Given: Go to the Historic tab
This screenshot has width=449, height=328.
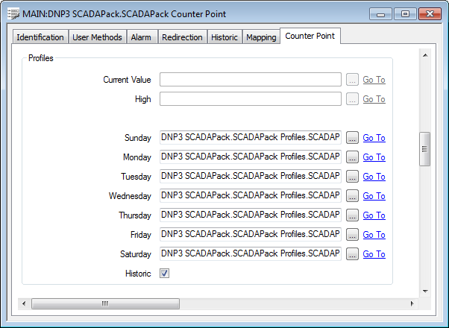Looking at the screenshot, I should [x=224, y=37].
